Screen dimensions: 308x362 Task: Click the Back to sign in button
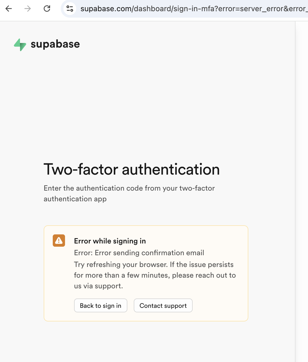(100, 305)
